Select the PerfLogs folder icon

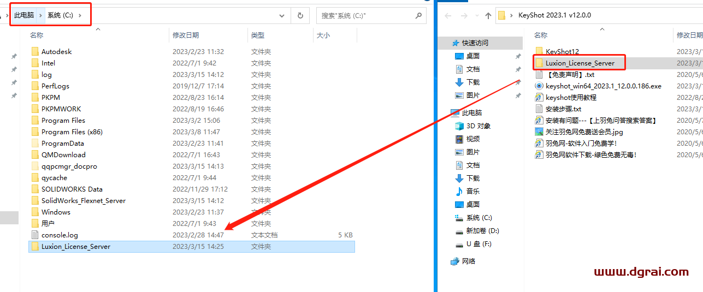coord(35,86)
